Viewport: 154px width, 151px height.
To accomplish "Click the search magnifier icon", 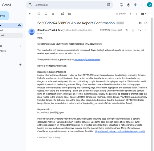I will click(30, 5).
